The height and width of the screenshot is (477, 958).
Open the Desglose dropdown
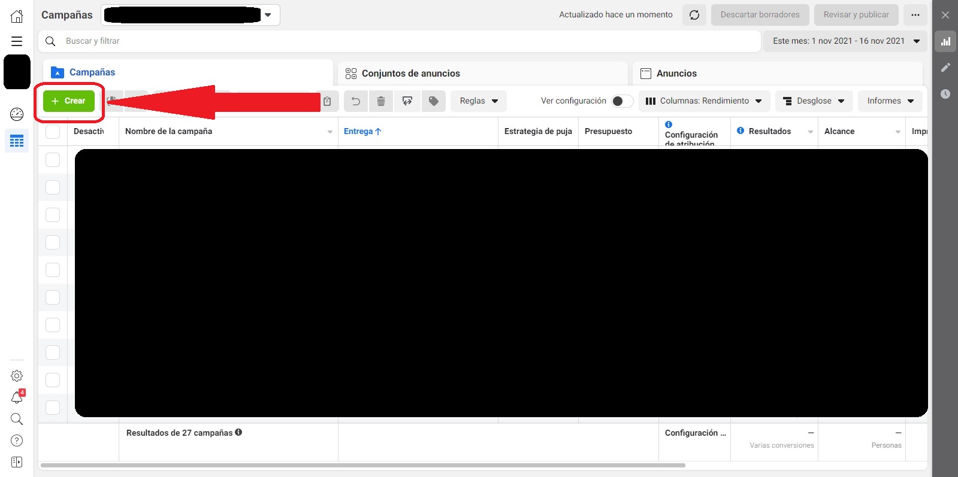click(814, 101)
